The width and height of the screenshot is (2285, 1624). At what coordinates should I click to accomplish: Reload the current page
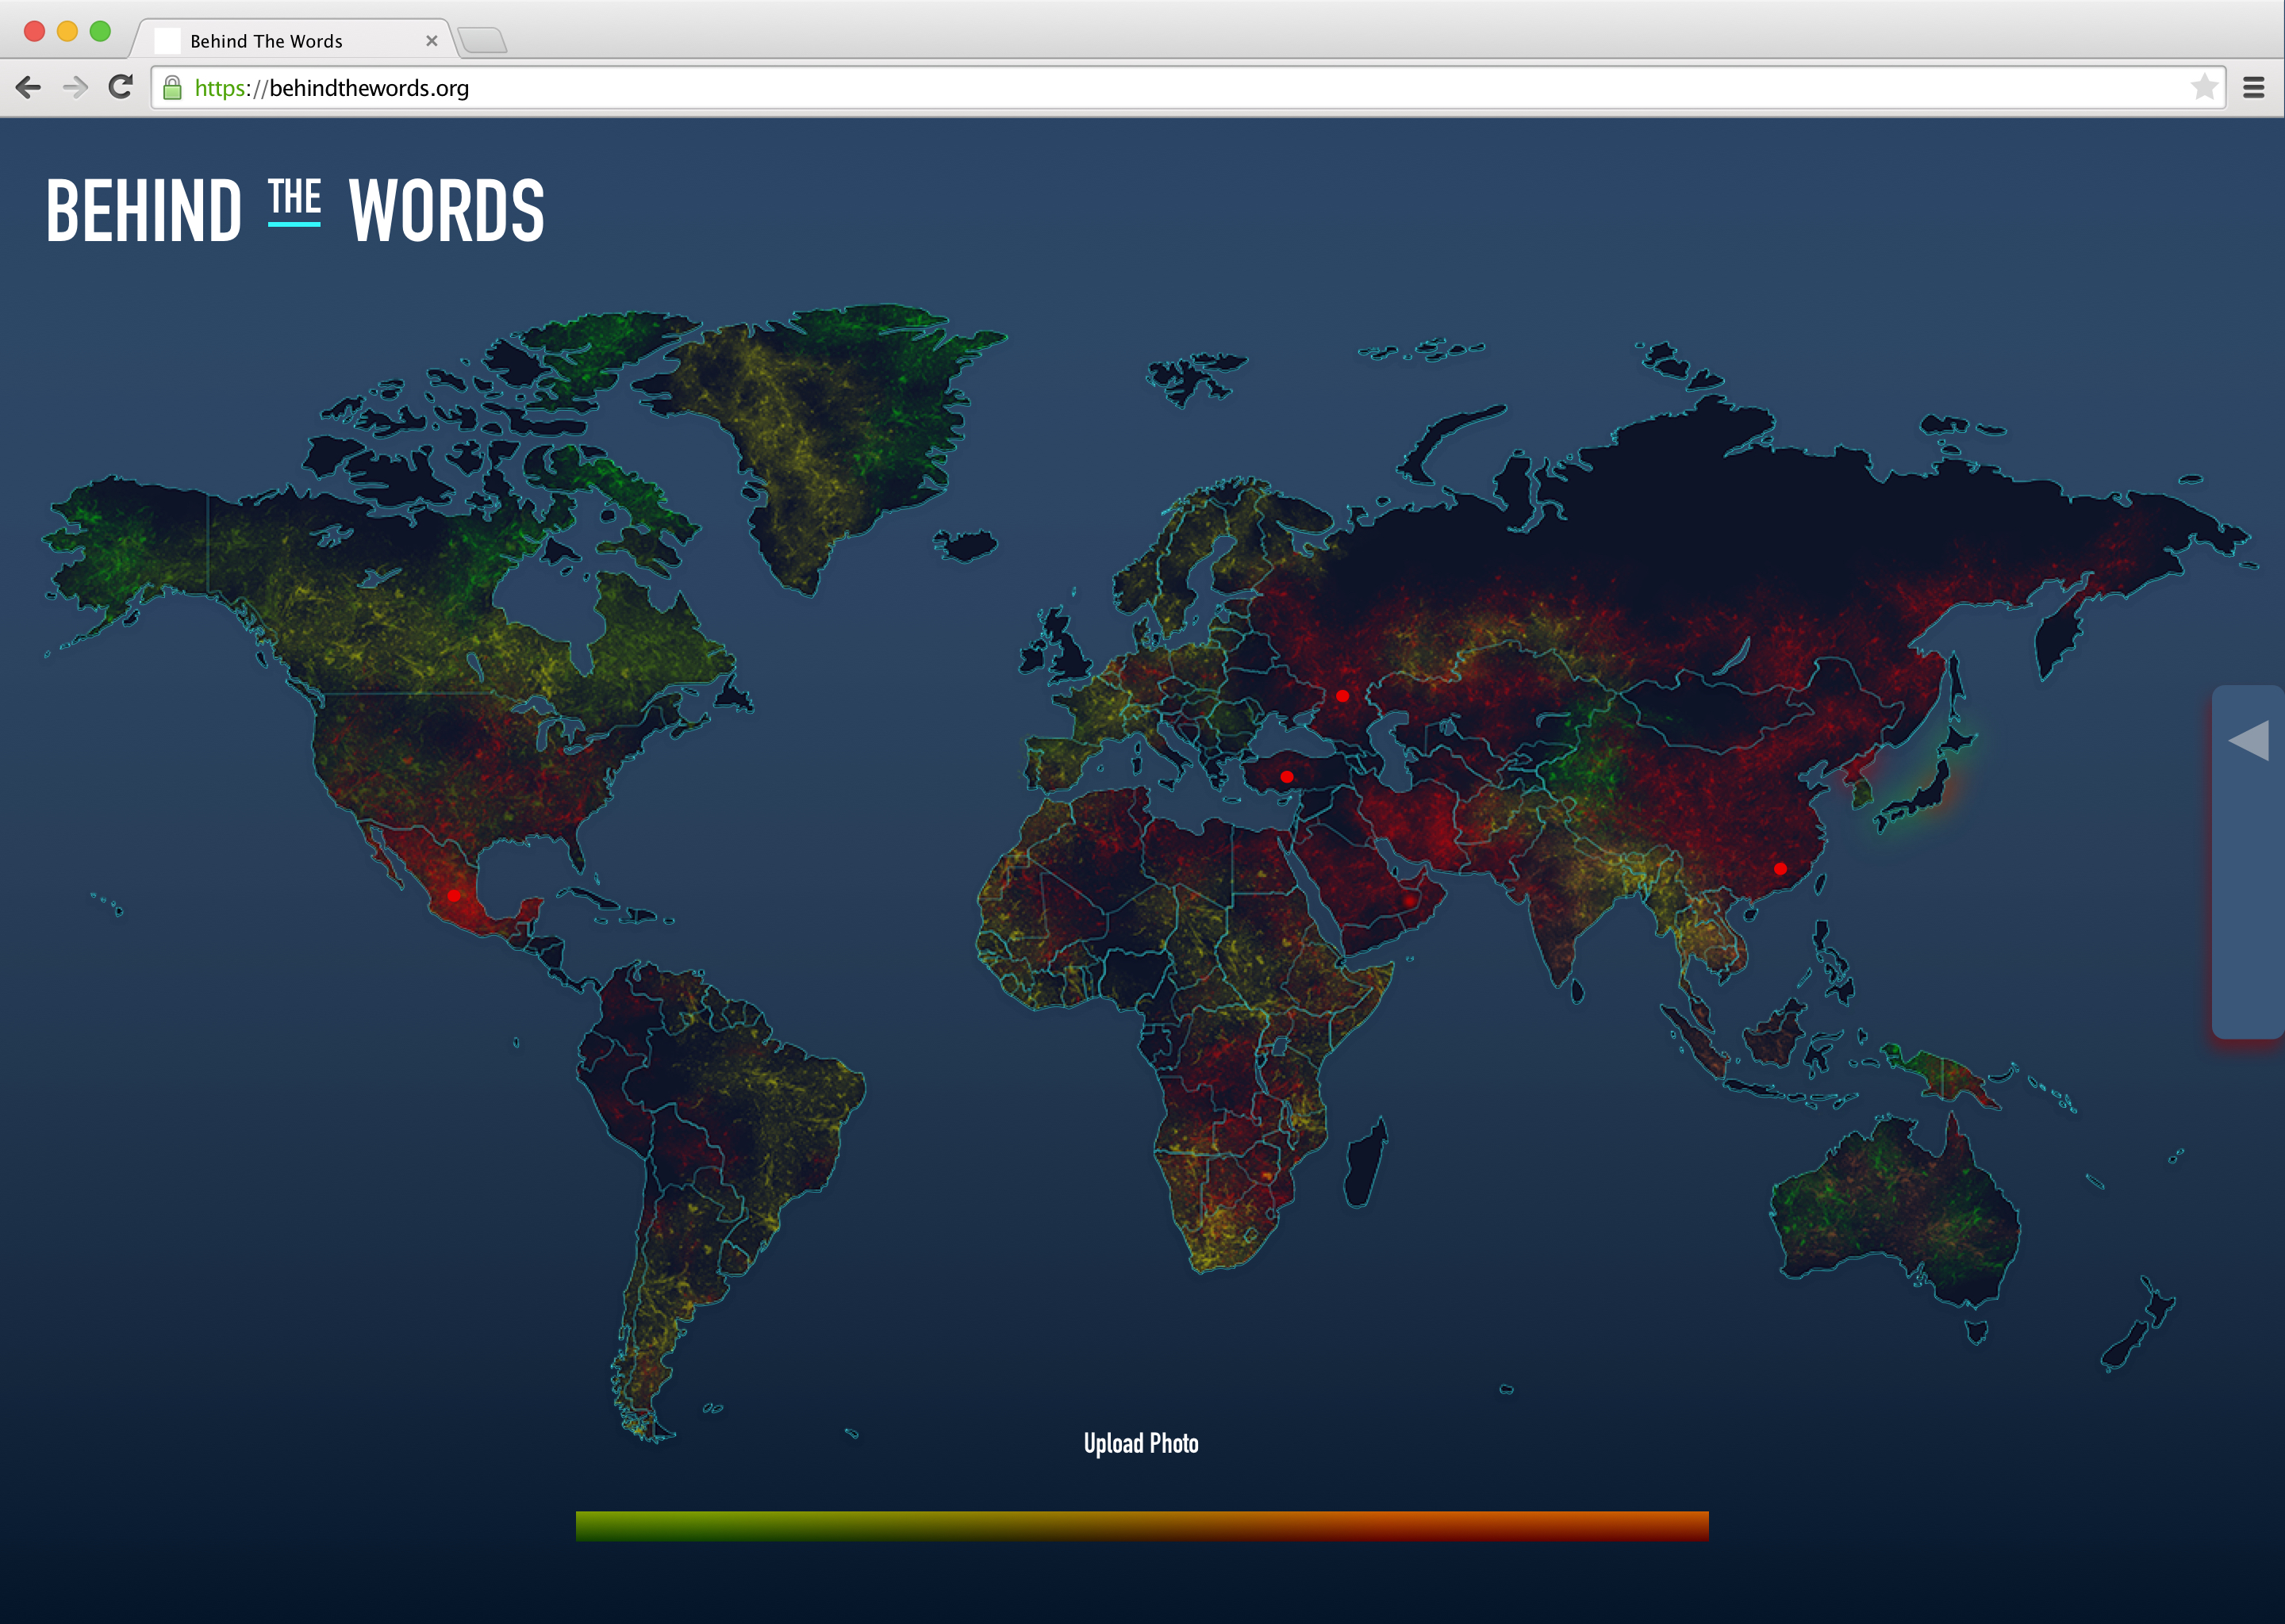[121, 88]
